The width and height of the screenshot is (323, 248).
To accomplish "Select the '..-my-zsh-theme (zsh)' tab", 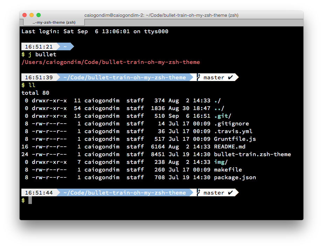I will (x=54, y=22).
